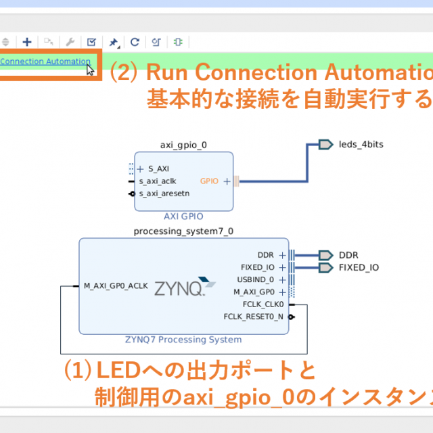Click the green chip icon in toolbar
Screen dimensions: 433x433
(178, 42)
